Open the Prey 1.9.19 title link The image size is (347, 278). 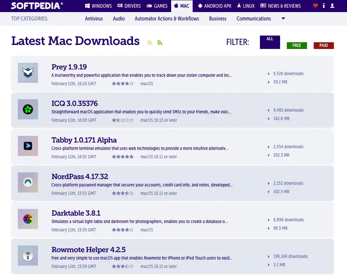point(69,67)
